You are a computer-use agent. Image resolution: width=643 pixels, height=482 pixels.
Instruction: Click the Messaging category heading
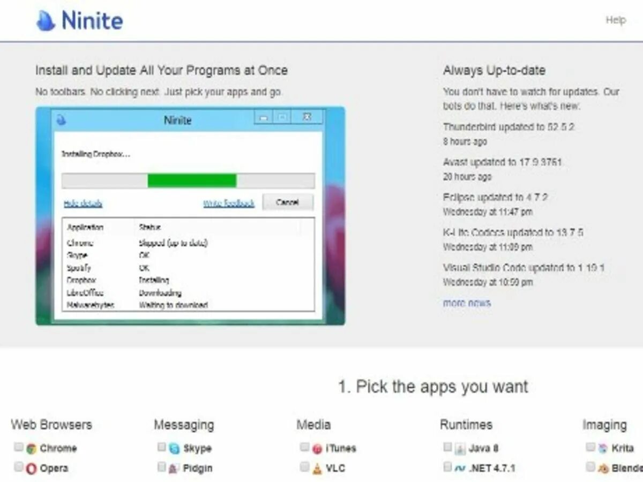(x=184, y=425)
